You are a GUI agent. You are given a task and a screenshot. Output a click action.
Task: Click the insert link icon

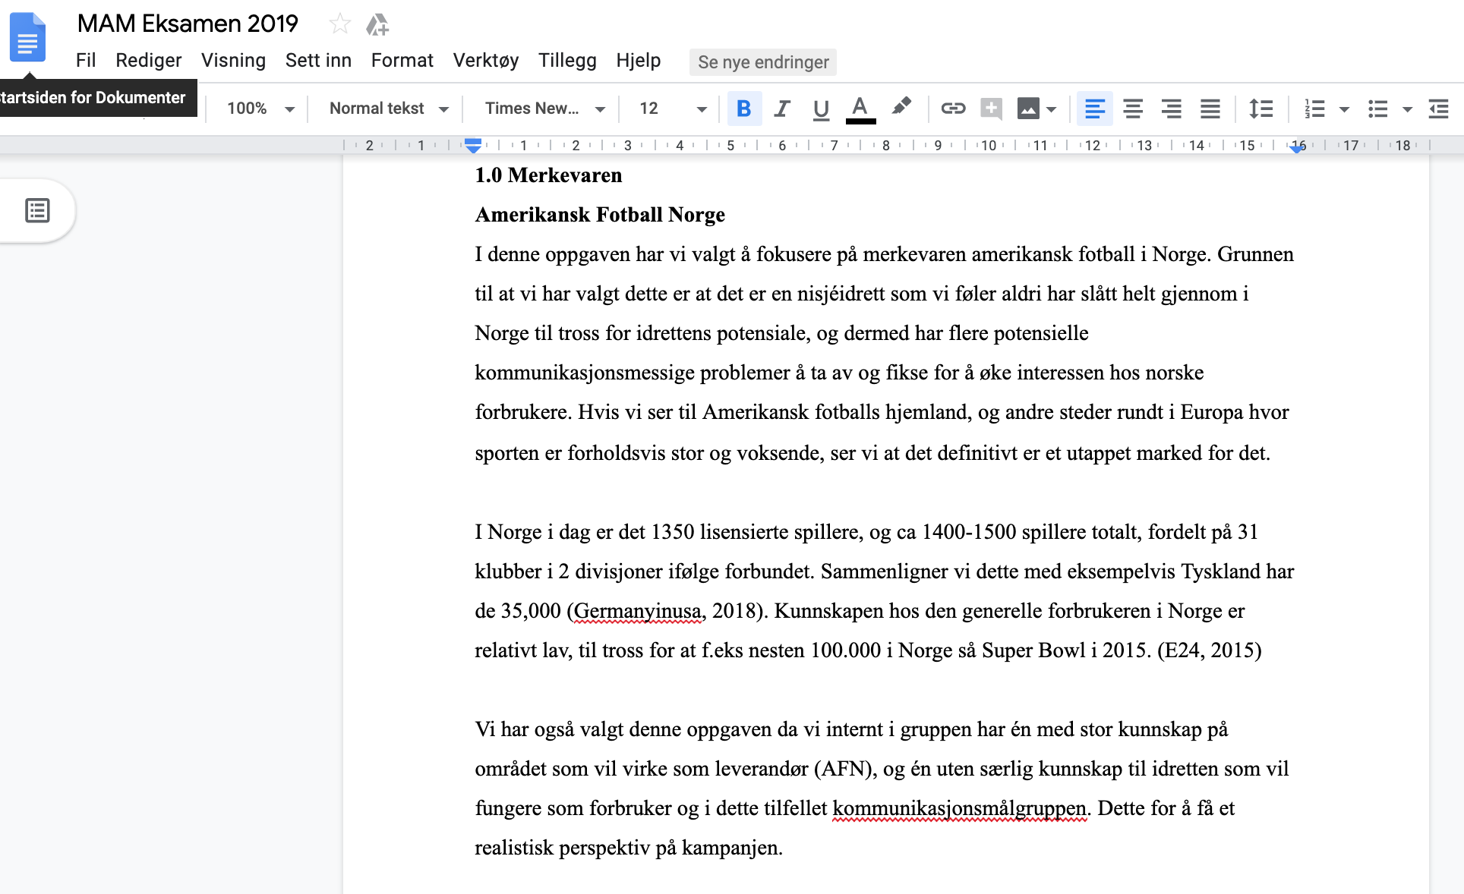[x=953, y=109]
